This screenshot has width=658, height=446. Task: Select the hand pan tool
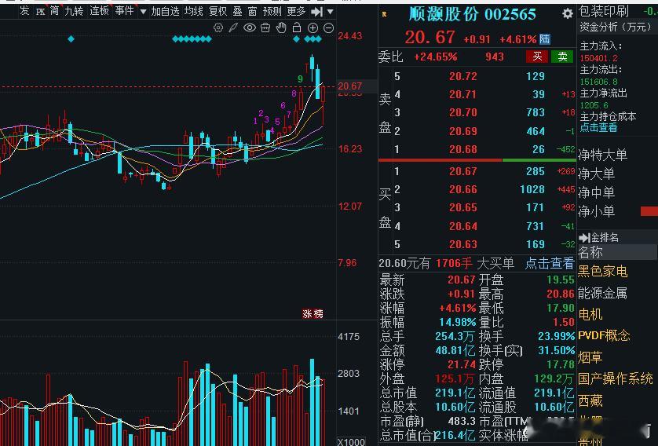[281, 28]
